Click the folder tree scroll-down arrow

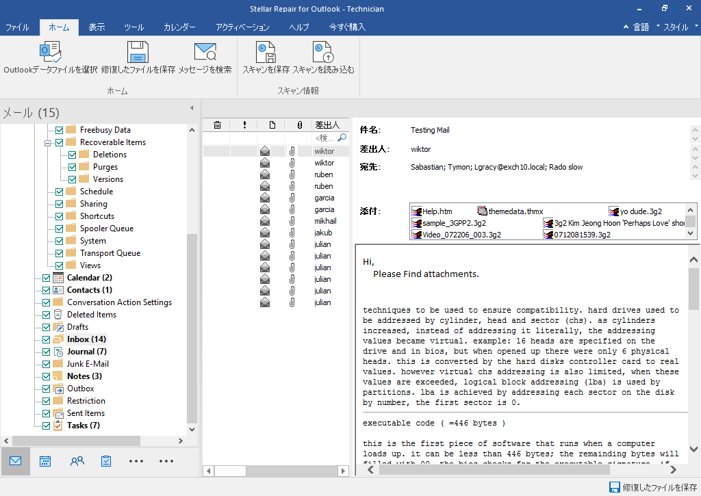[x=192, y=430]
